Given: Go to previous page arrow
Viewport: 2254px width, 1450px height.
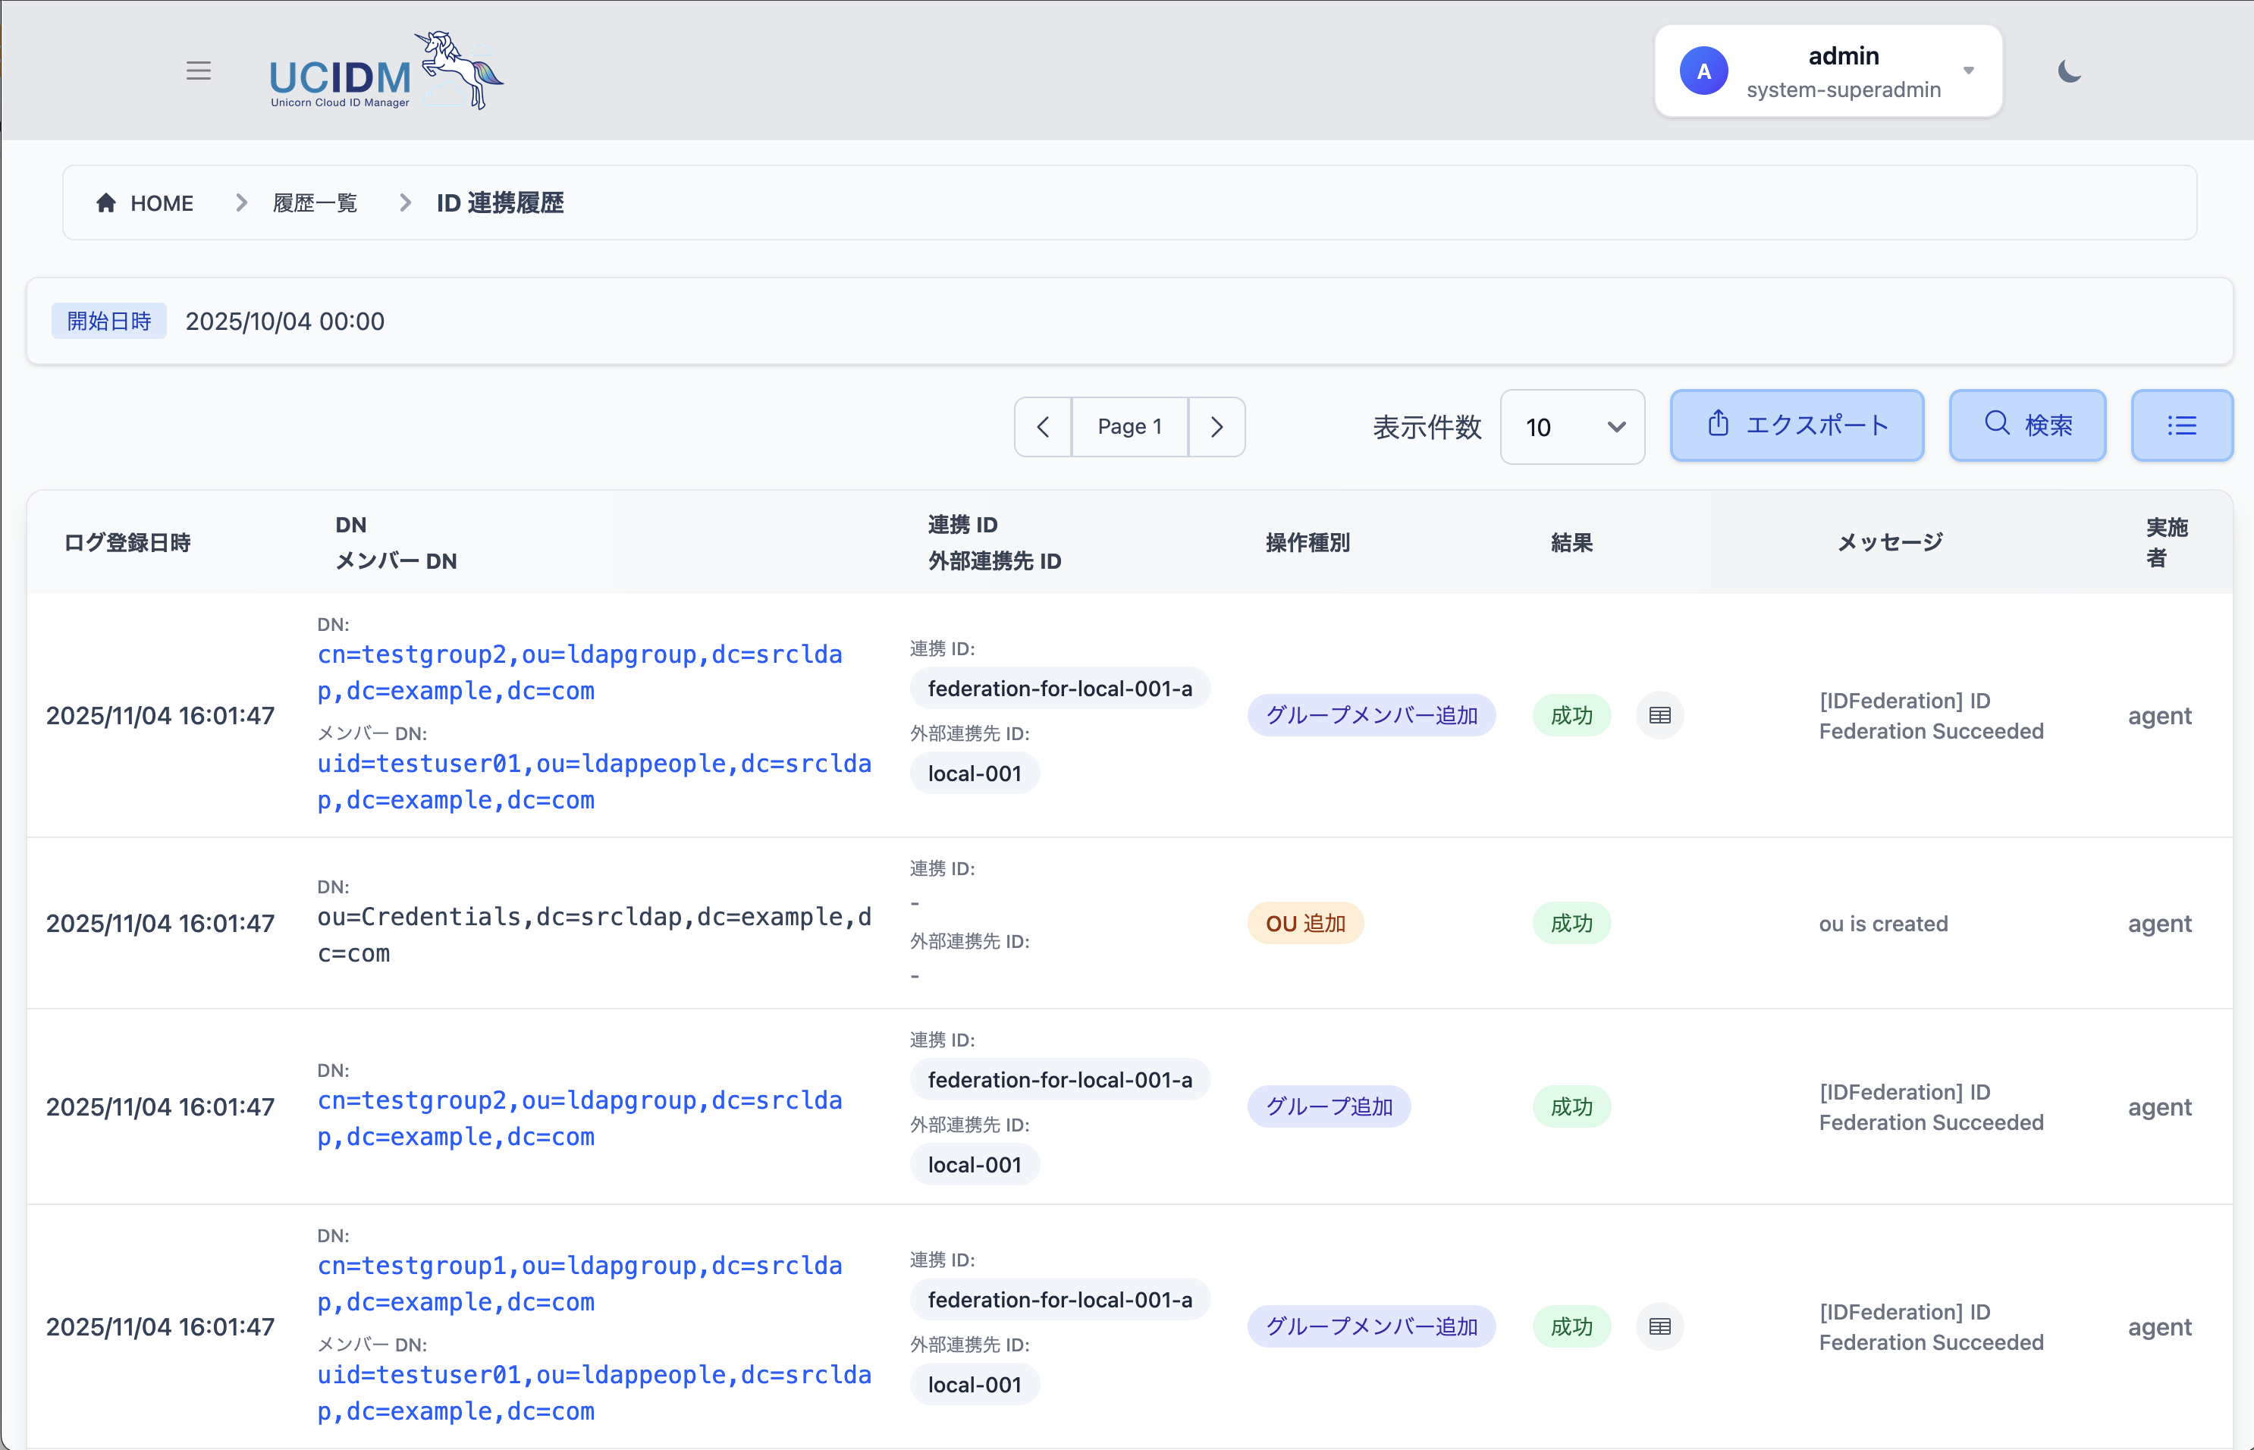Looking at the screenshot, I should pyautogui.click(x=1042, y=428).
